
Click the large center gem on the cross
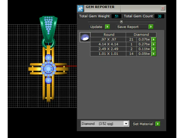coord(48,69)
